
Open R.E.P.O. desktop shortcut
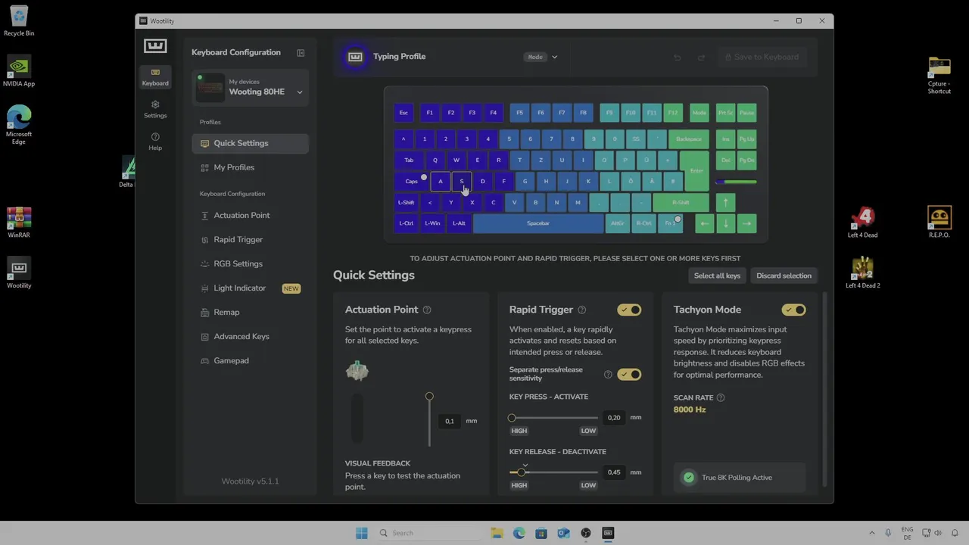939,223
